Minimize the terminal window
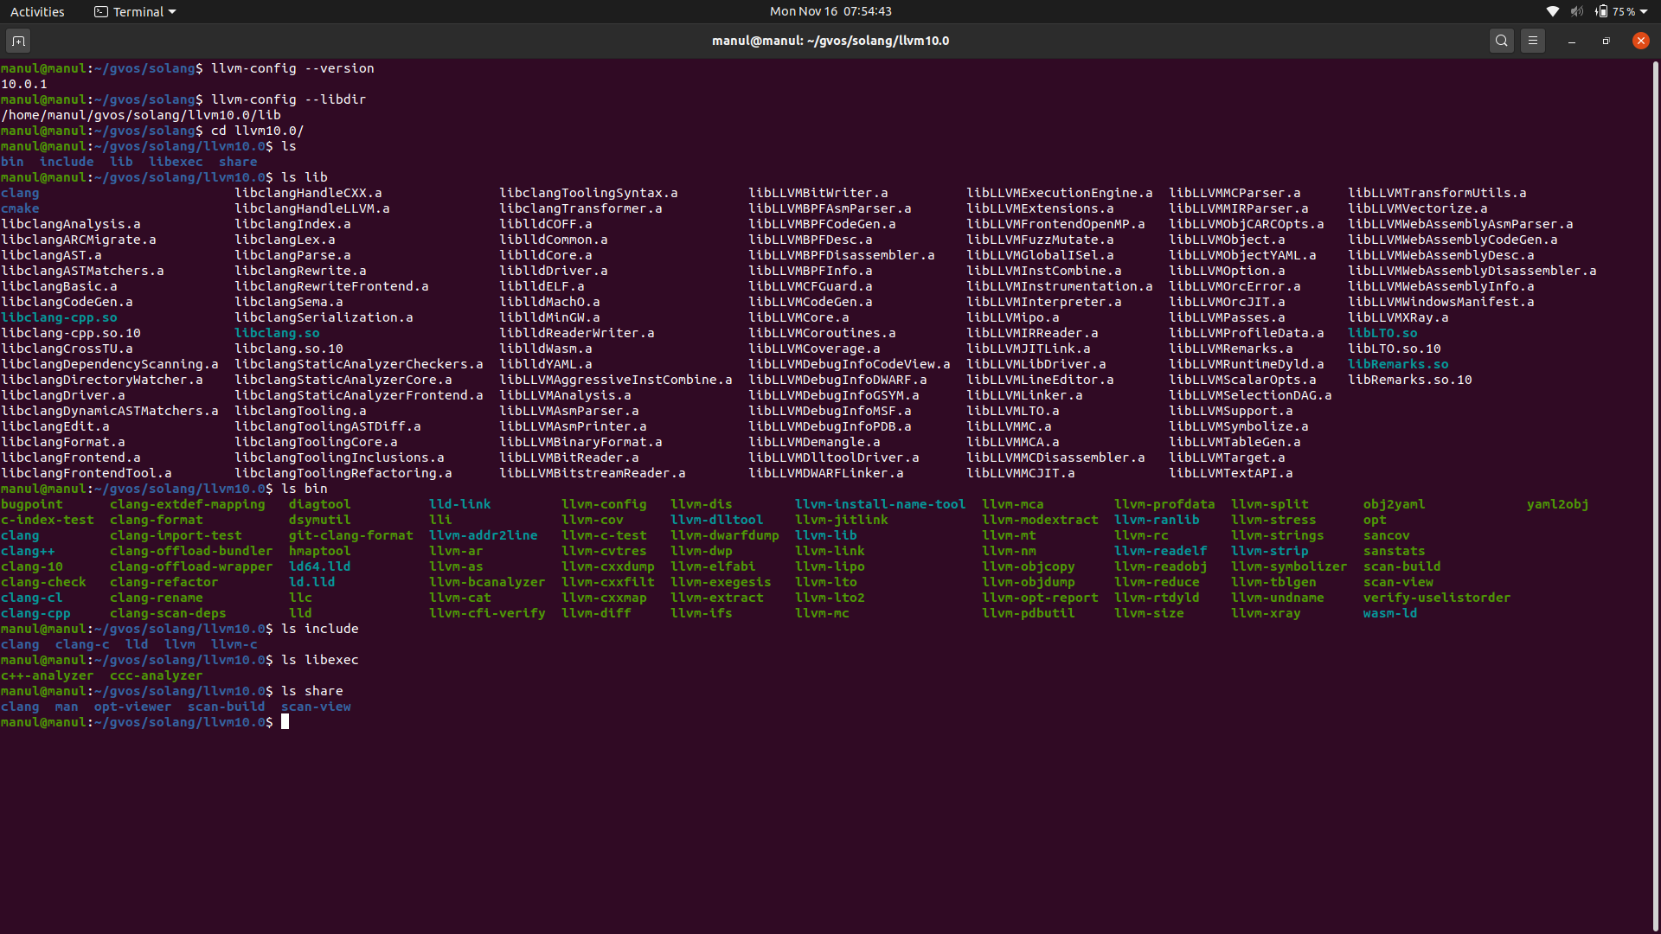1661x934 pixels. tap(1570, 40)
